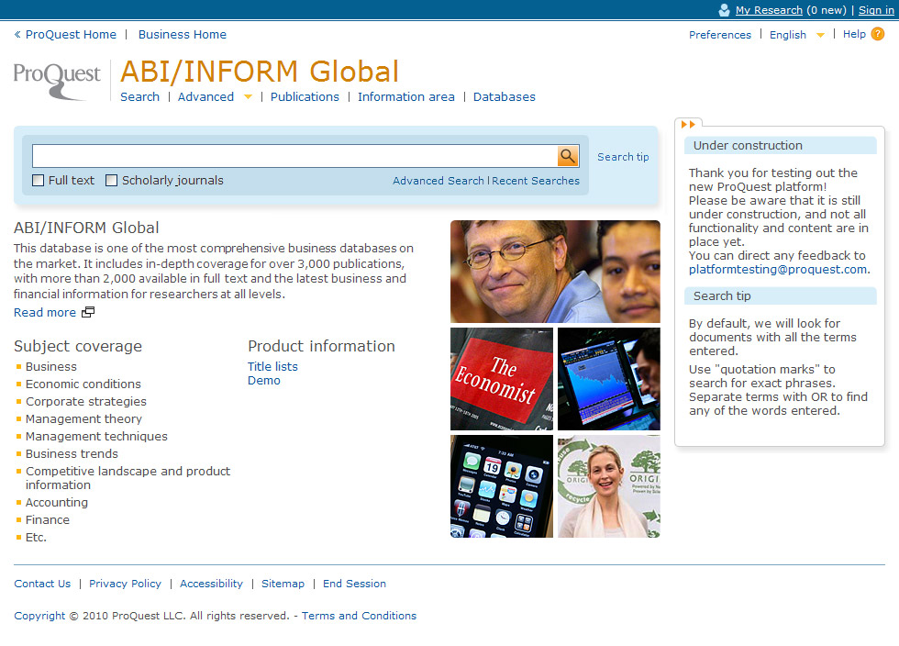The width and height of the screenshot is (899, 646).
Task: Click End Session link
Action: click(354, 584)
